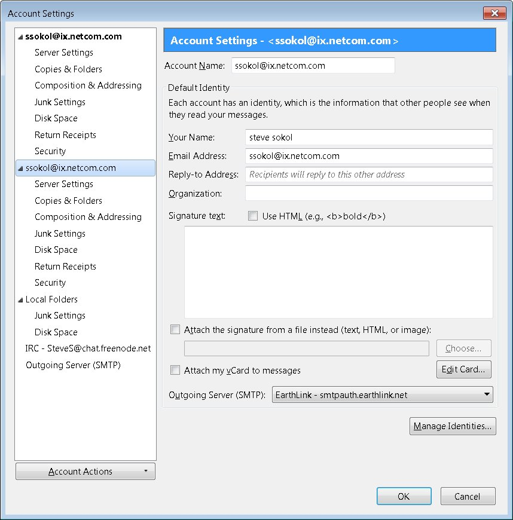Image resolution: width=513 pixels, height=520 pixels.
Task: Collapse the highlighted ssokol@ix.netcom.com account node
Action: [20, 169]
